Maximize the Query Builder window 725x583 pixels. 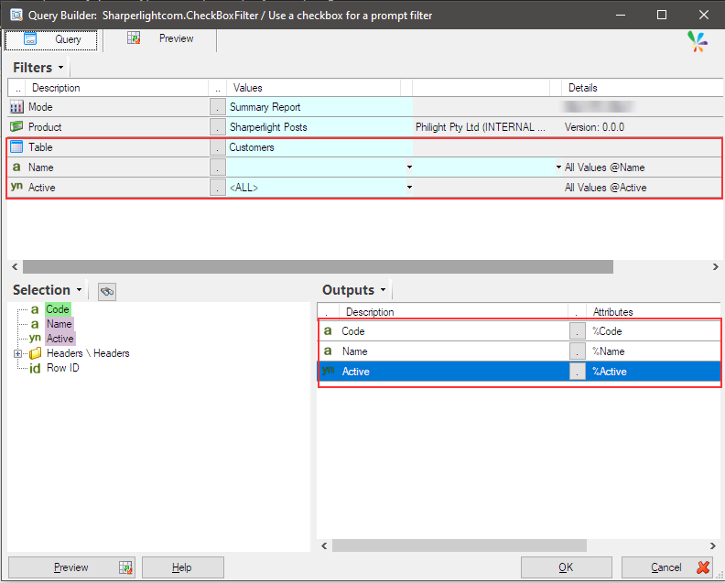tap(662, 15)
